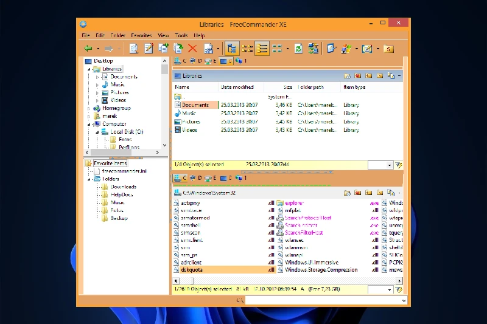Expand the Homegroup tree node
This screenshot has width=487, height=324.
[x=89, y=109]
